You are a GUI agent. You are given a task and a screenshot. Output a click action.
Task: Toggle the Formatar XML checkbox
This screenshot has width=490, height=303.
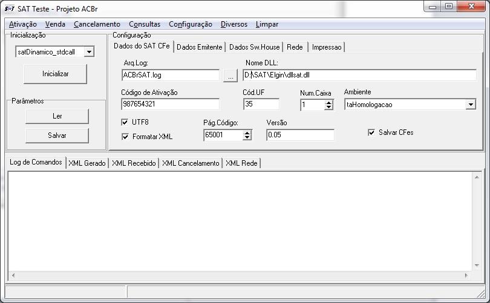click(x=125, y=137)
